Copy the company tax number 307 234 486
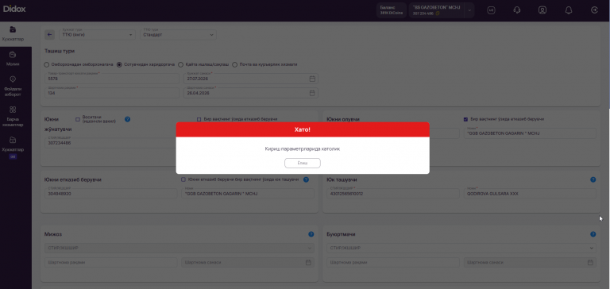This screenshot has width=610, height=289. [x=438, y=13]
